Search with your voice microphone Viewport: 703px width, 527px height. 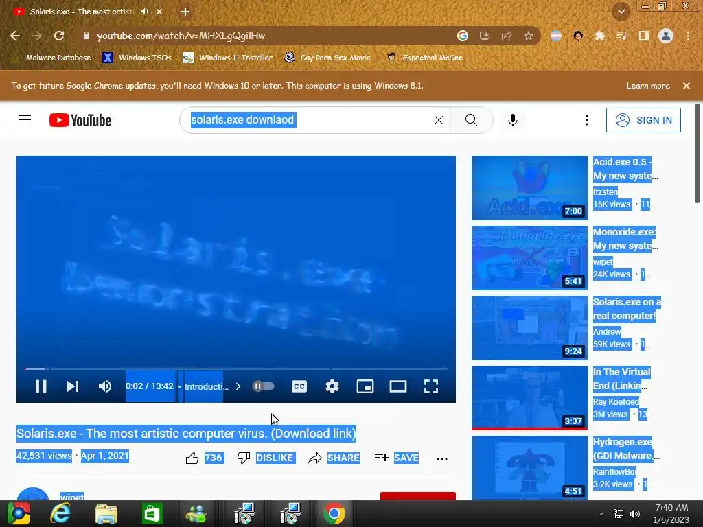(x=512, y=120)
